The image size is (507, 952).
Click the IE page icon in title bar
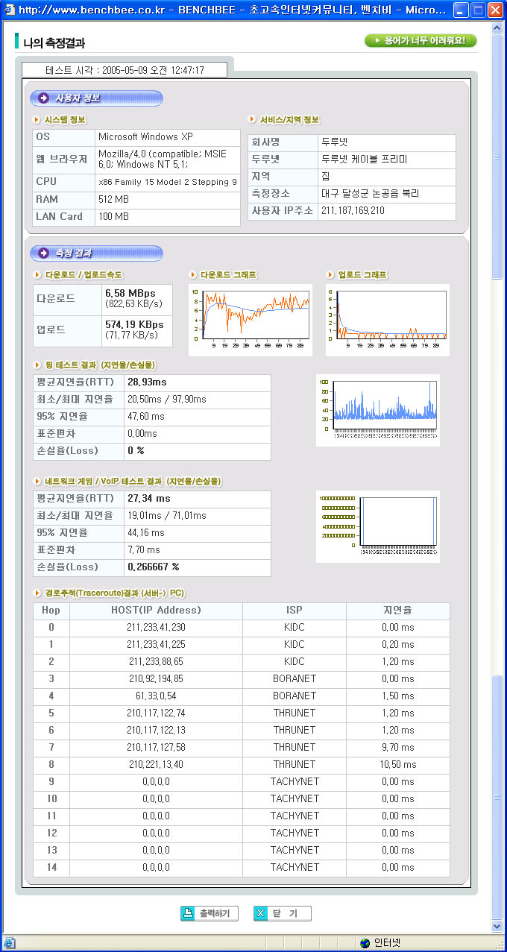tap(10, 10)
